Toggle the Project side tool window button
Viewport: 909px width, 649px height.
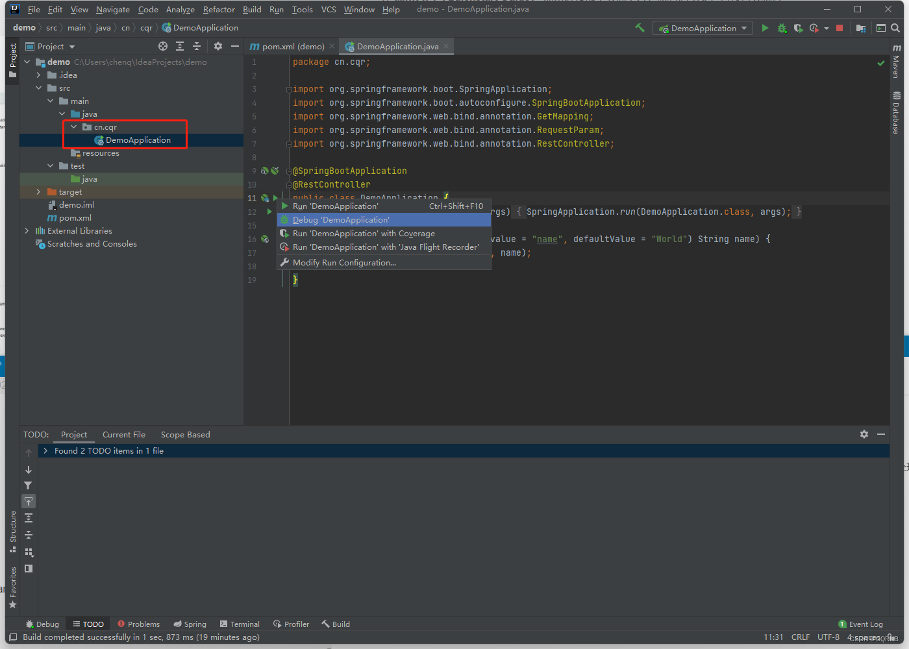pyautogui.click(x=12, y=60)
